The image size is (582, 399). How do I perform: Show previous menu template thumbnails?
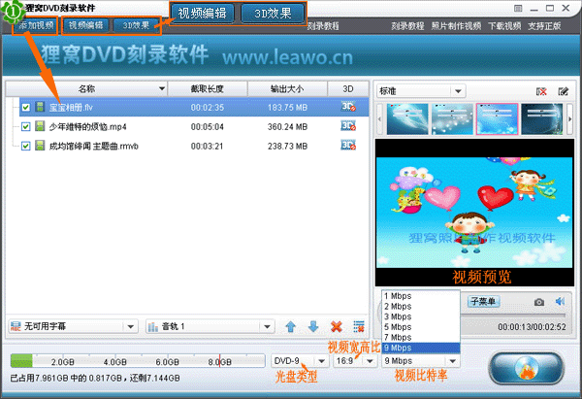tap(379, 119)
